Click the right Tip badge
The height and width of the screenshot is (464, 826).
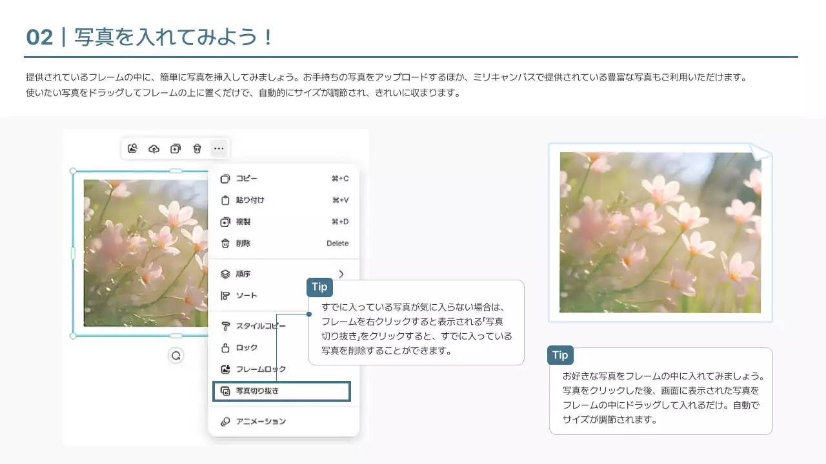559,354
